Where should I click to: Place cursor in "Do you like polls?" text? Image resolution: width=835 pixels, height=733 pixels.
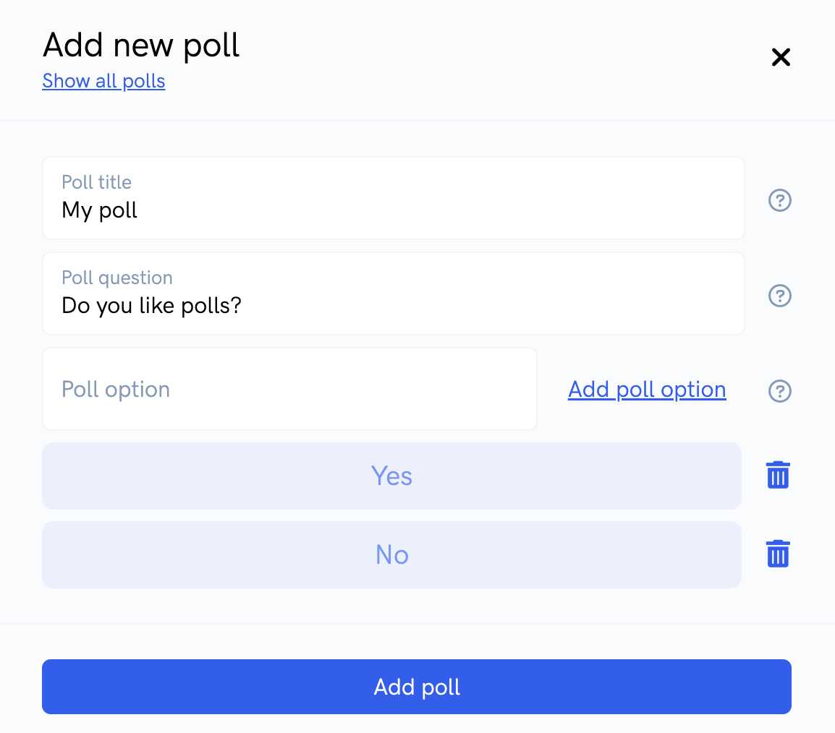pyautogui.click(x=152, y=306)
